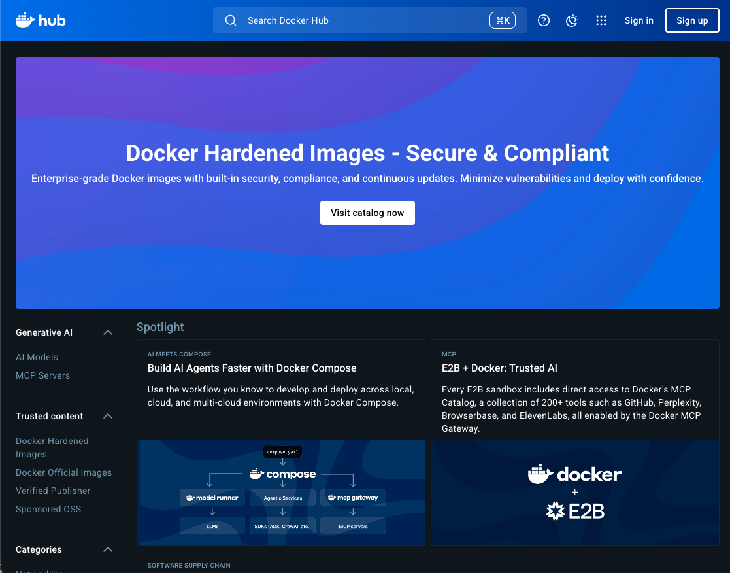Click the docker + E2B thumbnail
730x573 pixels.
(575, 493)
